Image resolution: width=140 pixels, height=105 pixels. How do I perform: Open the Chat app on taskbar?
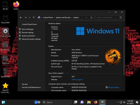82,102
